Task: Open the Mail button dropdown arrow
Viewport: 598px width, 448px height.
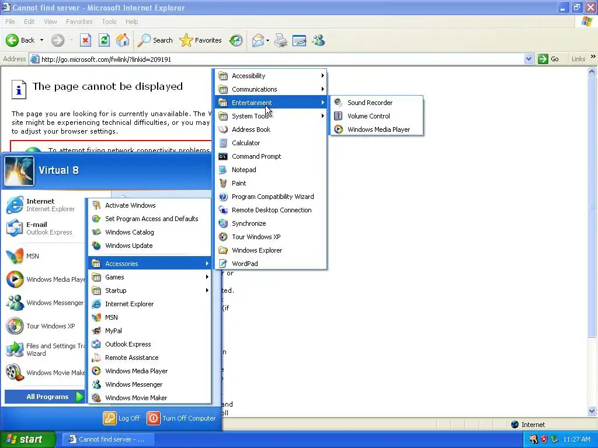Action: pos(267,40)
